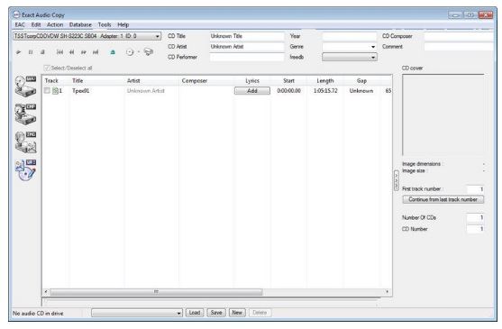Screen dimensions: 502x329
Task: Open the Tools menu
Action: coord(105,24)
